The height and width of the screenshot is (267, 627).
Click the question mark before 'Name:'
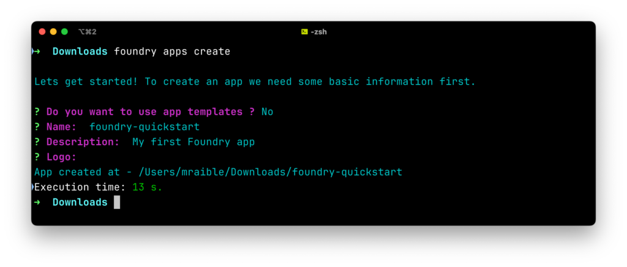pyautogui.click(x=37, y=127)
